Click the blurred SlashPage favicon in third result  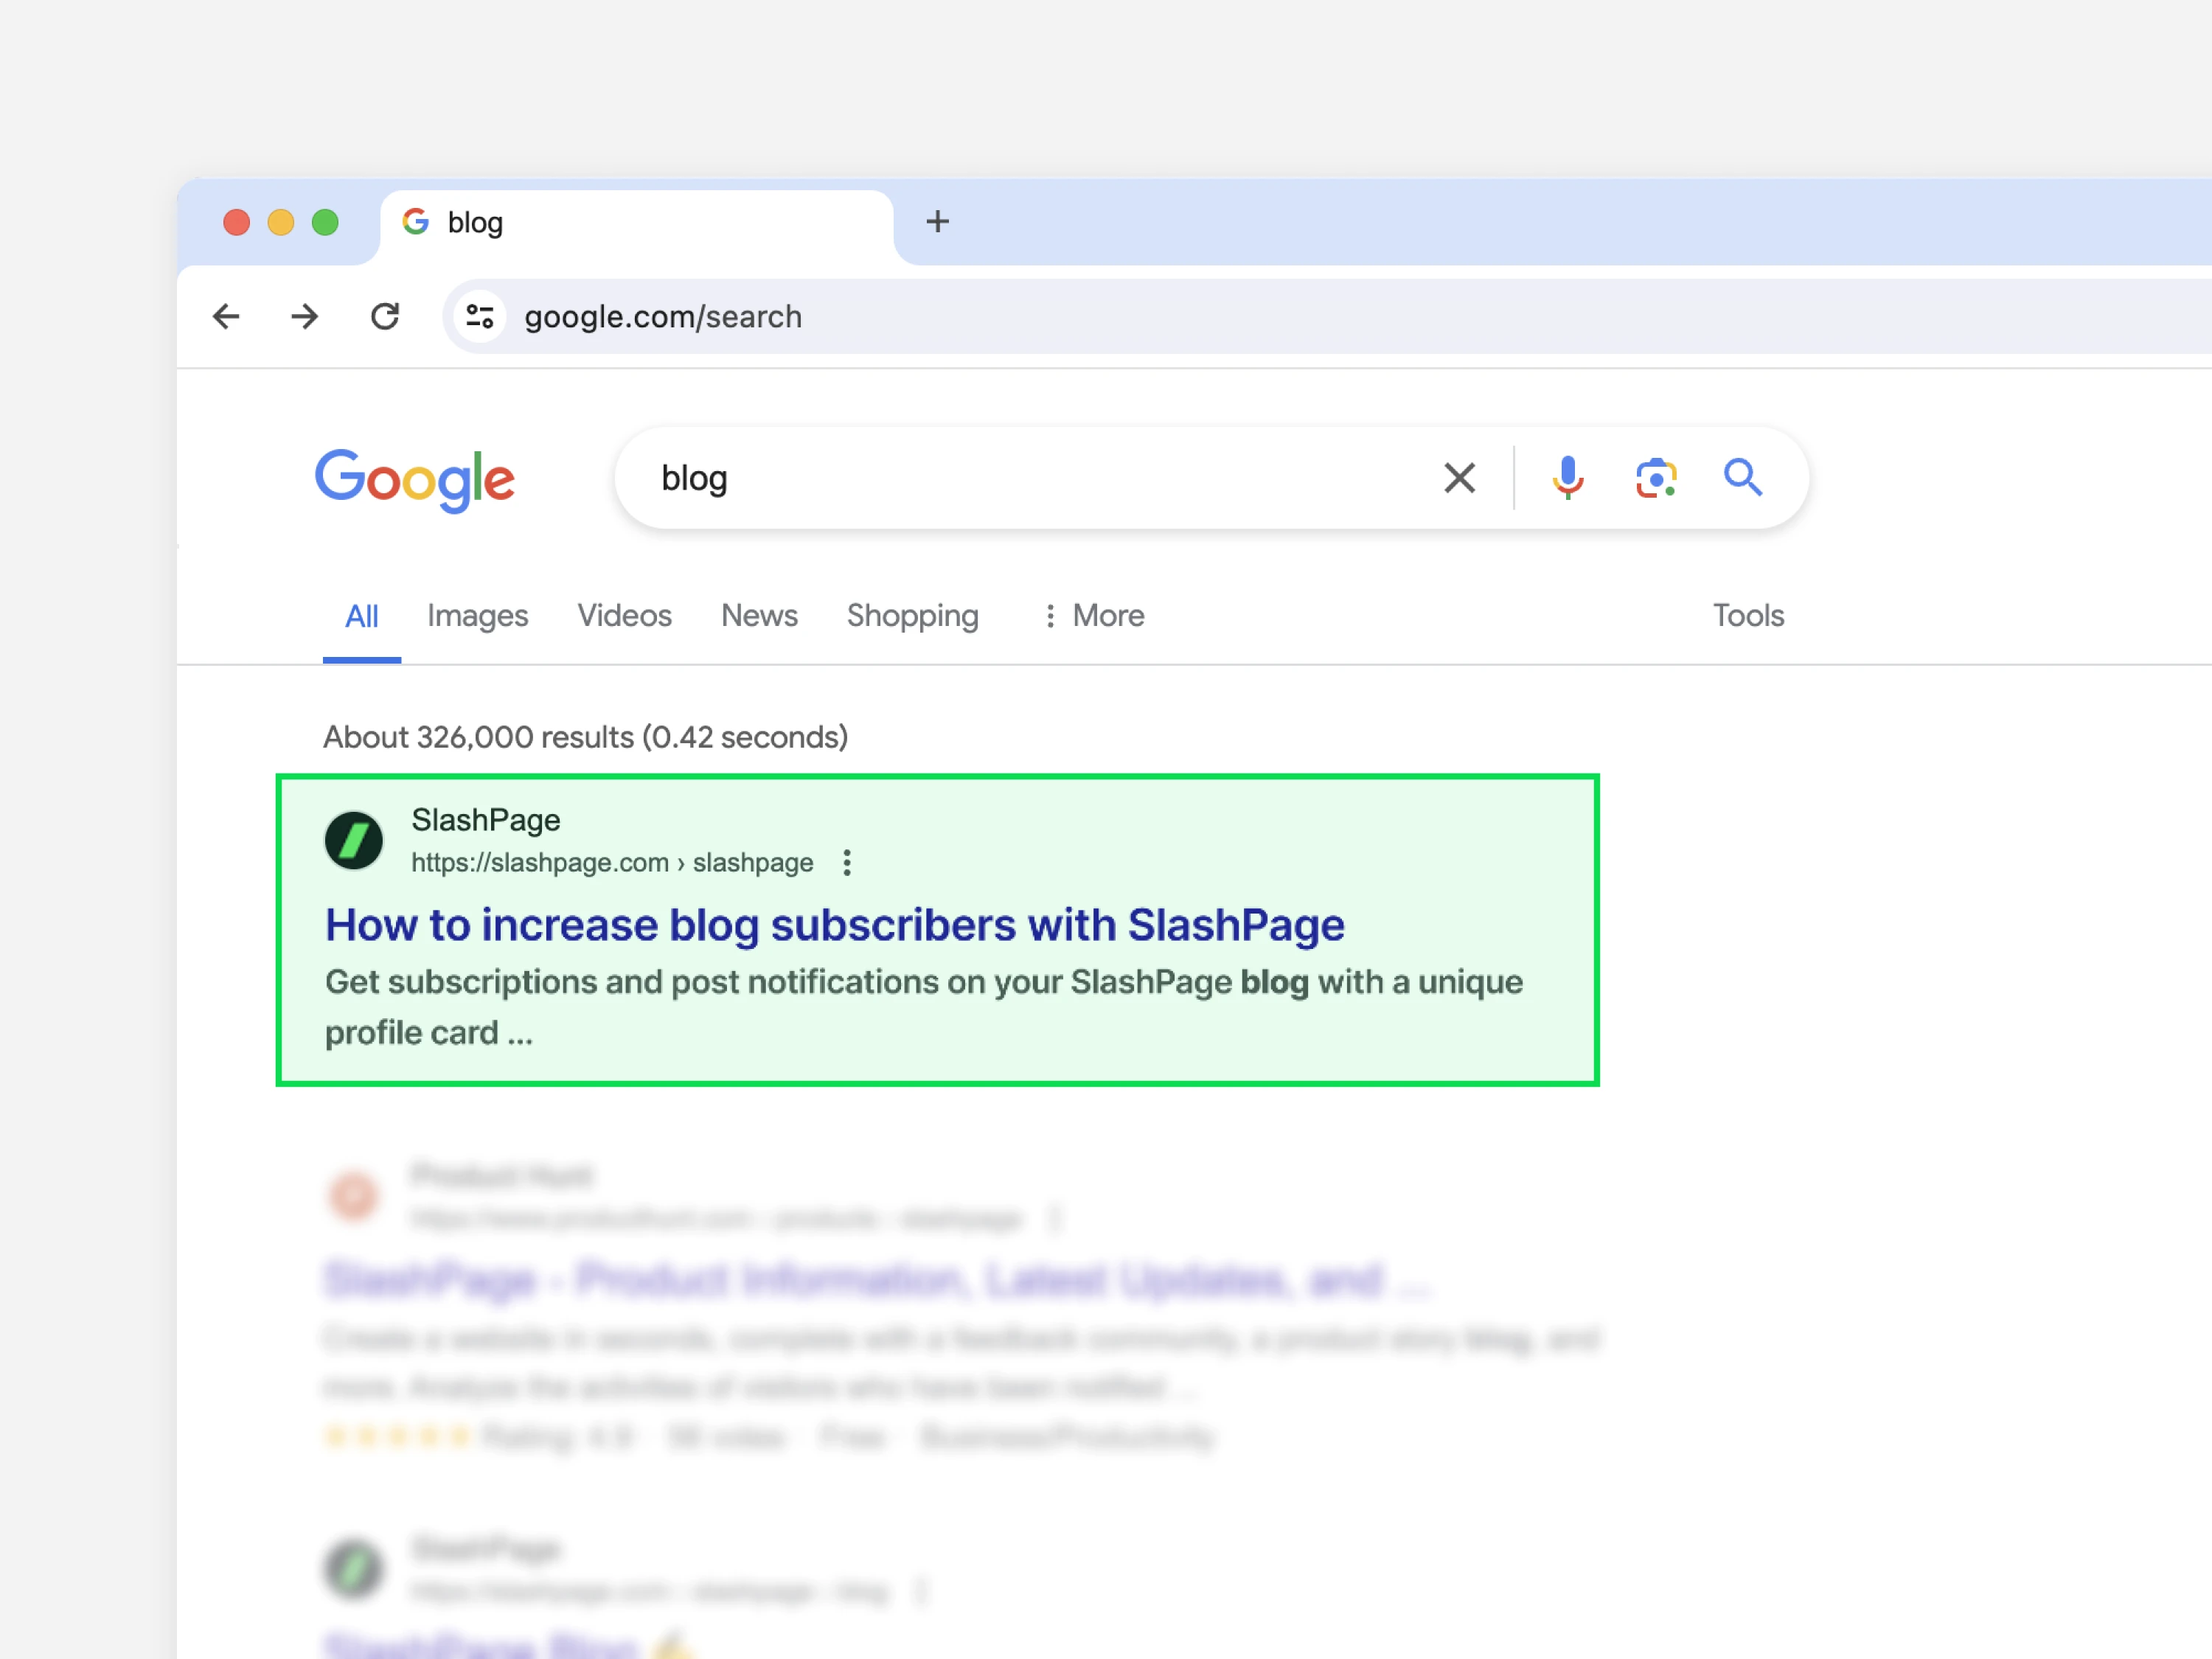(354, 1568)
